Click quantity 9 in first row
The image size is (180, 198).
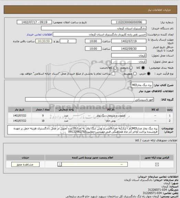click(43, 115)
